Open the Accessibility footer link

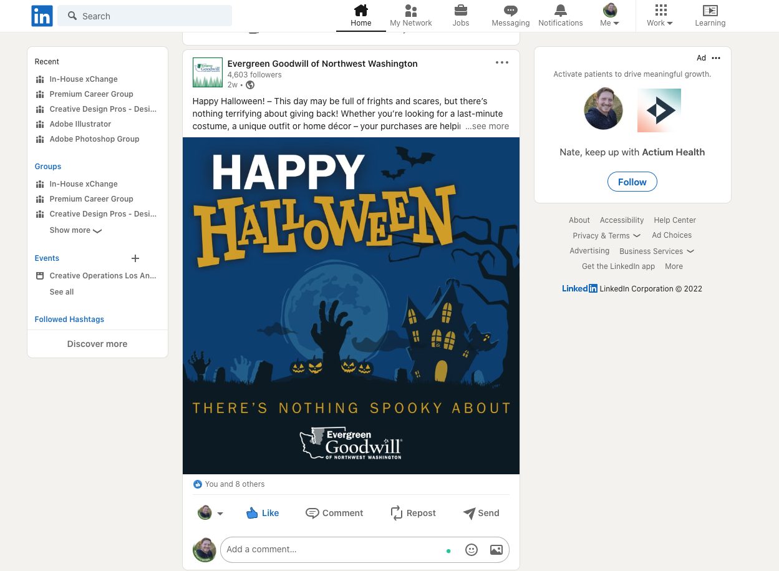point(622,220)
